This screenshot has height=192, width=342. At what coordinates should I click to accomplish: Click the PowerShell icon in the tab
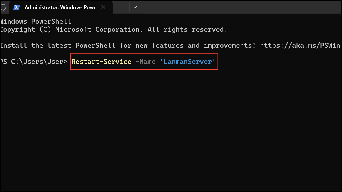tap(17, 7)
